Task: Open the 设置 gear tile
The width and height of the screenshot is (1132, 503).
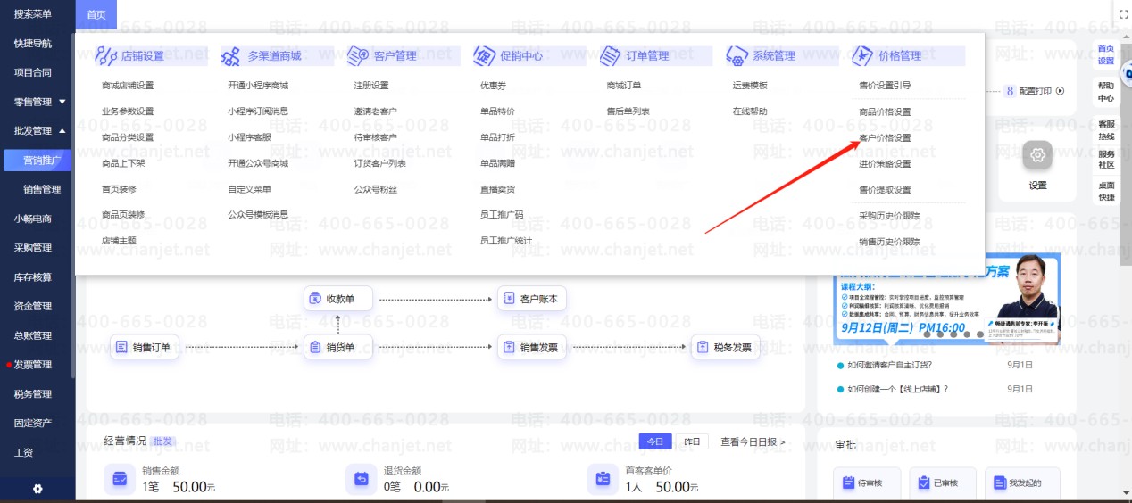Action: tap(1037, 156)
